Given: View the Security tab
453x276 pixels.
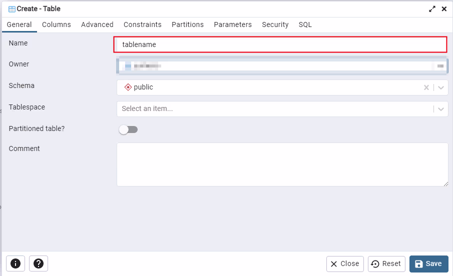Looking at the screenshot, I should point(275,24).
